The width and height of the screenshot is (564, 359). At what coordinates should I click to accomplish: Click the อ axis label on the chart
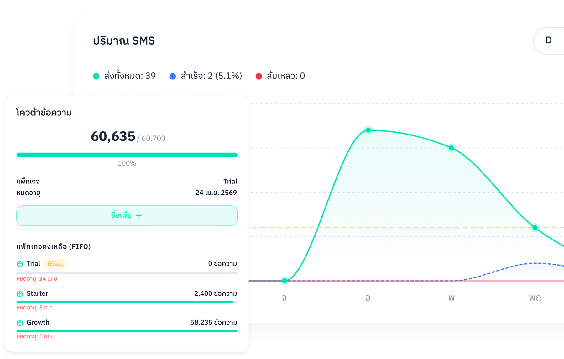pos(368,298)
